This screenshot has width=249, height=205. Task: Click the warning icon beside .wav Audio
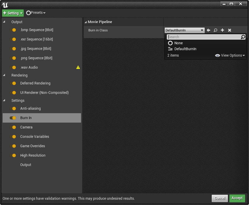[x=78, y=67]
